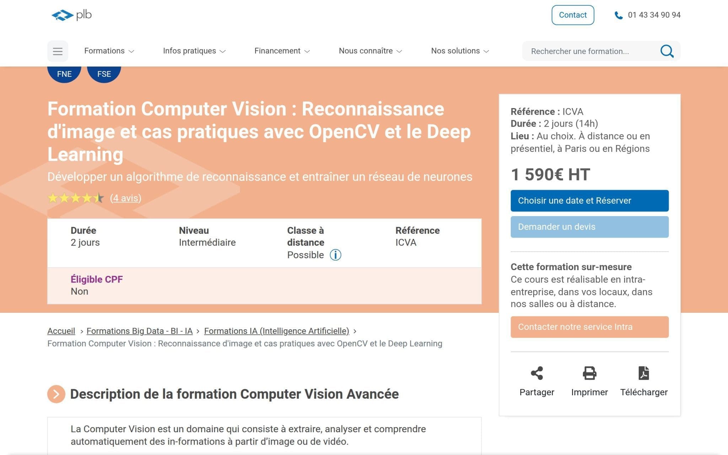Expand the Infos pratiques menu

tap(194, 51)
